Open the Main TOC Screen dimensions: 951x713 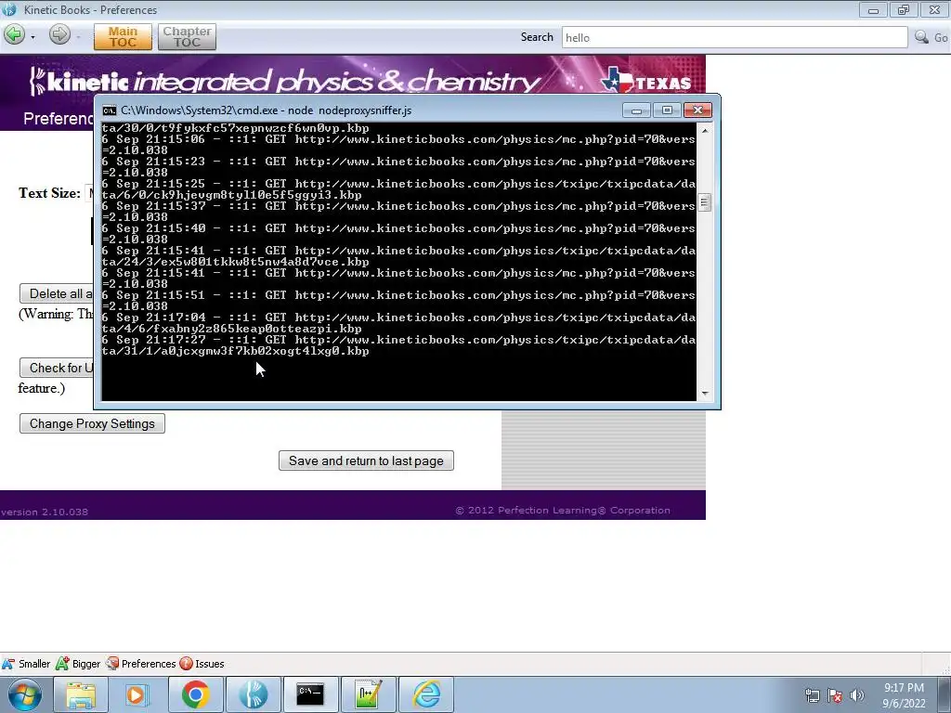click(x=124, y=37)
